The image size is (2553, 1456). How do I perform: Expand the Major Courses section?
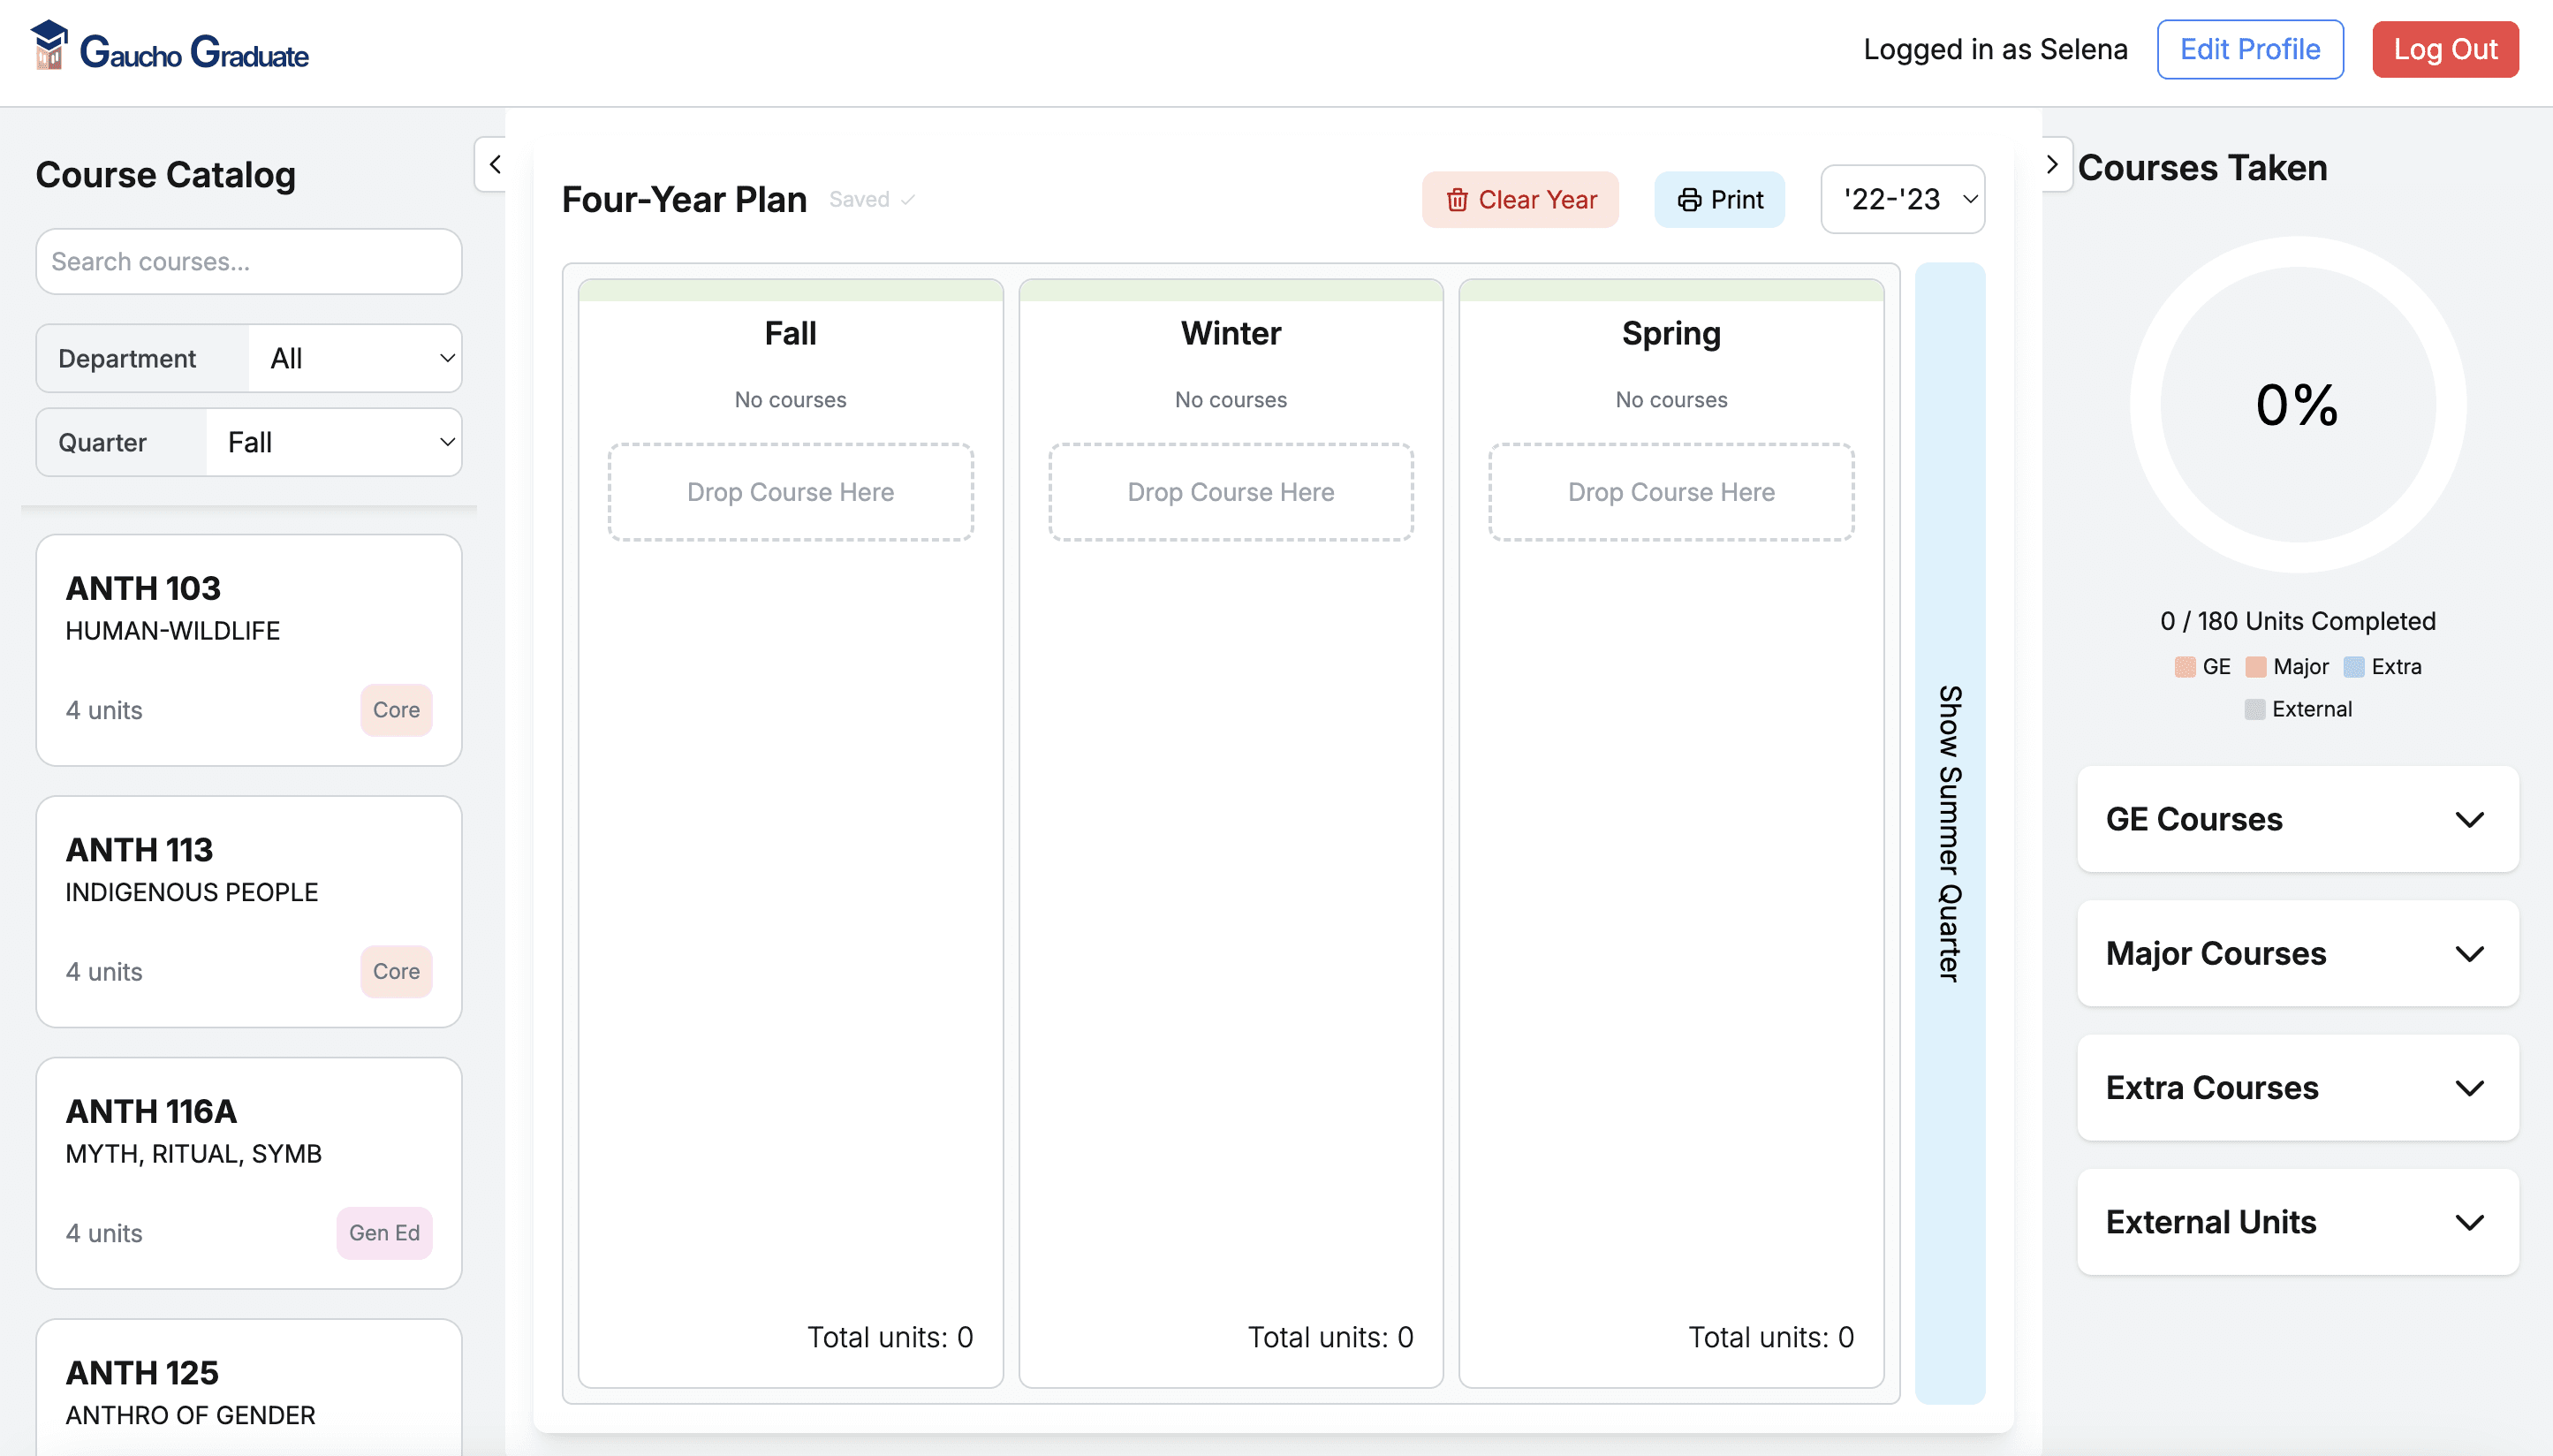click(x=2297, y=953)
